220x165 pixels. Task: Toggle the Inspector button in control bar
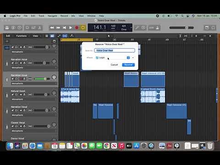pyautogui.click(x=13, y=27)
